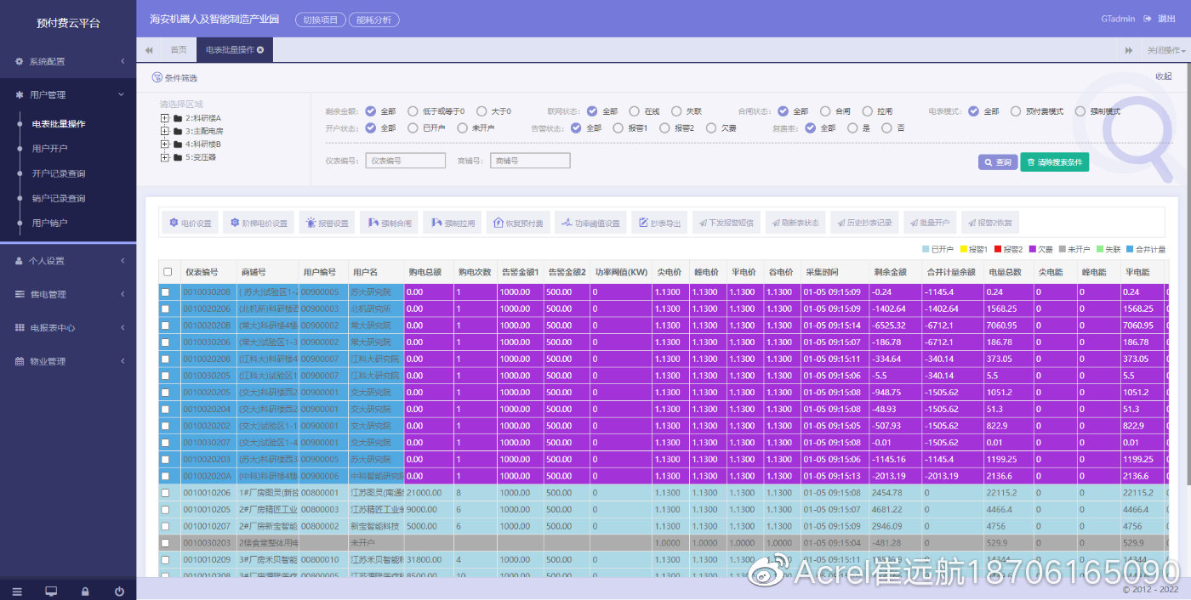Image resolution: width=1191 pixels, height=600 pixels.
Task: Click the 电价设置 toolbar icon
Action: (190, 224)
